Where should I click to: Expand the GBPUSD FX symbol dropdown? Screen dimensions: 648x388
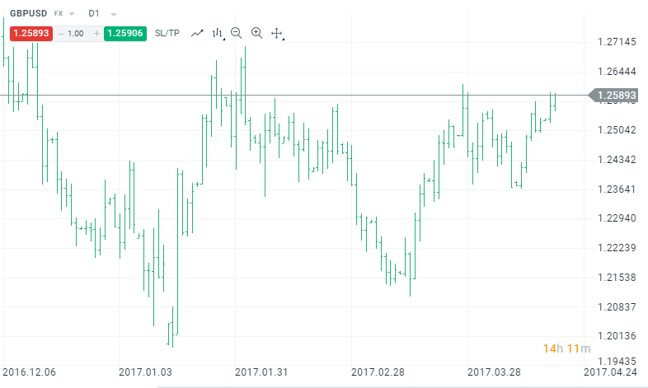[72, 14]
